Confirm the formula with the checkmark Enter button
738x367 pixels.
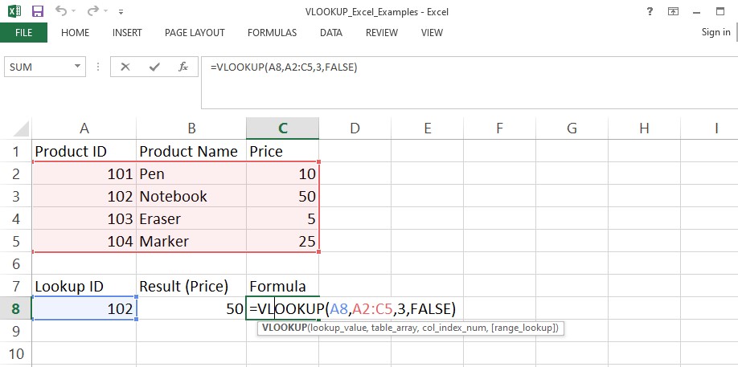154,67
